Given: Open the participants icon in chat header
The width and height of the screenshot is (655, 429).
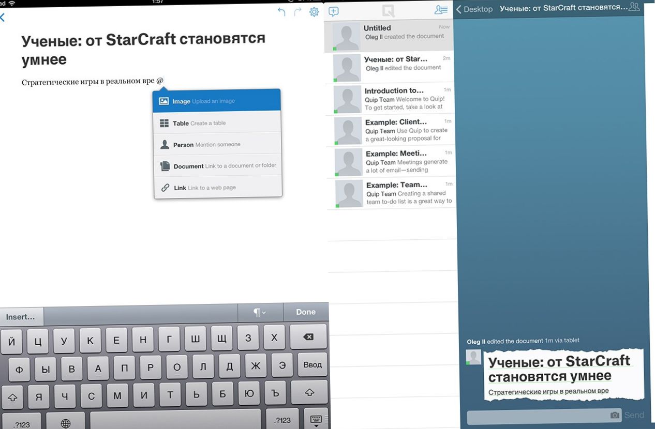Looking at the screenshot, I should click(x=634, y=7).
